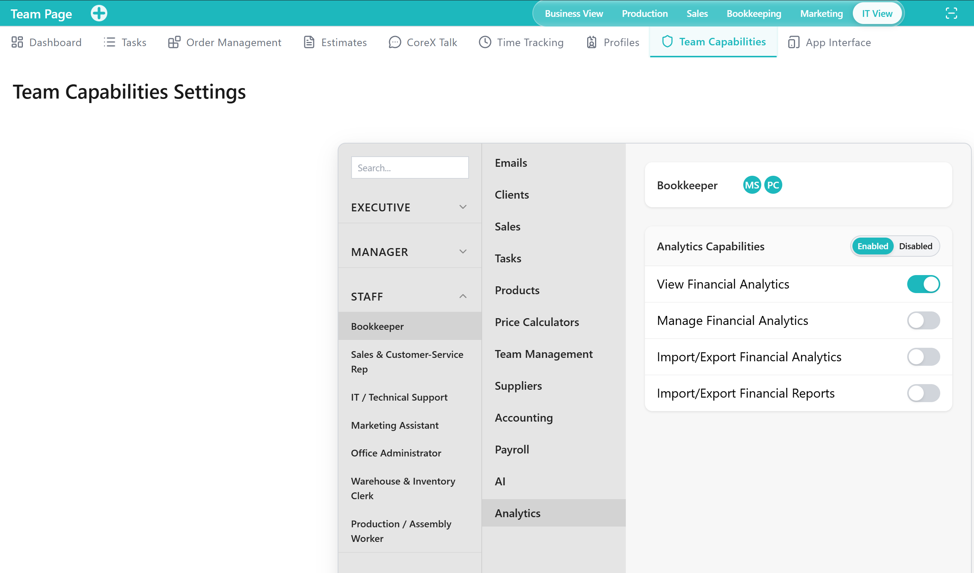Click the MS user avatar badge
Viewport: 974px width, 573px height.
click(752, 185)
